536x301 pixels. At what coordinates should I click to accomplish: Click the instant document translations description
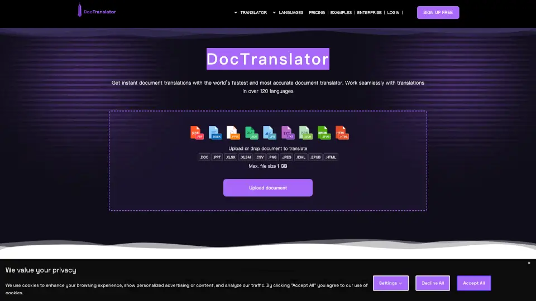coord(267,87)
